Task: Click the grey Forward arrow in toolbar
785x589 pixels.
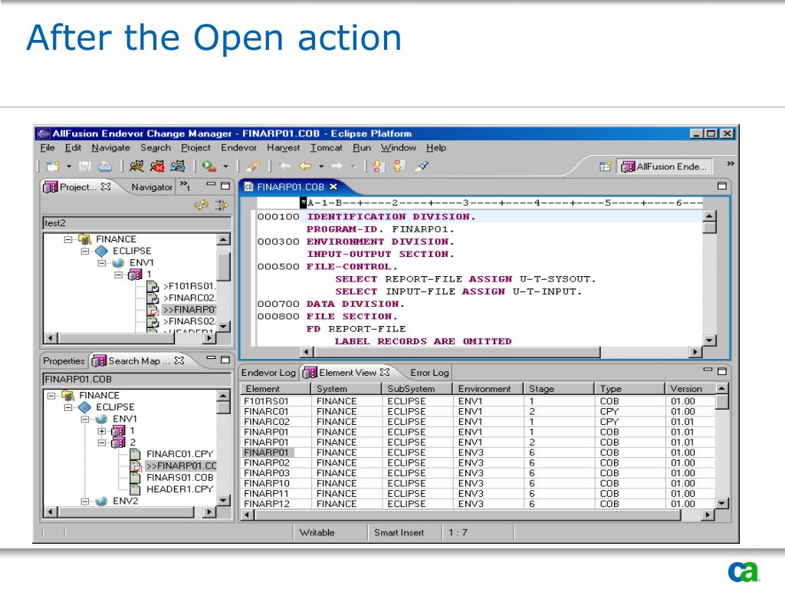Action: pyautogui.click(x=337, y=166)
